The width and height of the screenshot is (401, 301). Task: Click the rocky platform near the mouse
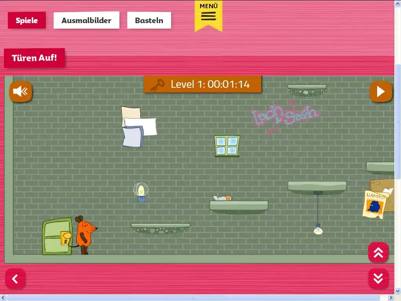tap(160, 228)
